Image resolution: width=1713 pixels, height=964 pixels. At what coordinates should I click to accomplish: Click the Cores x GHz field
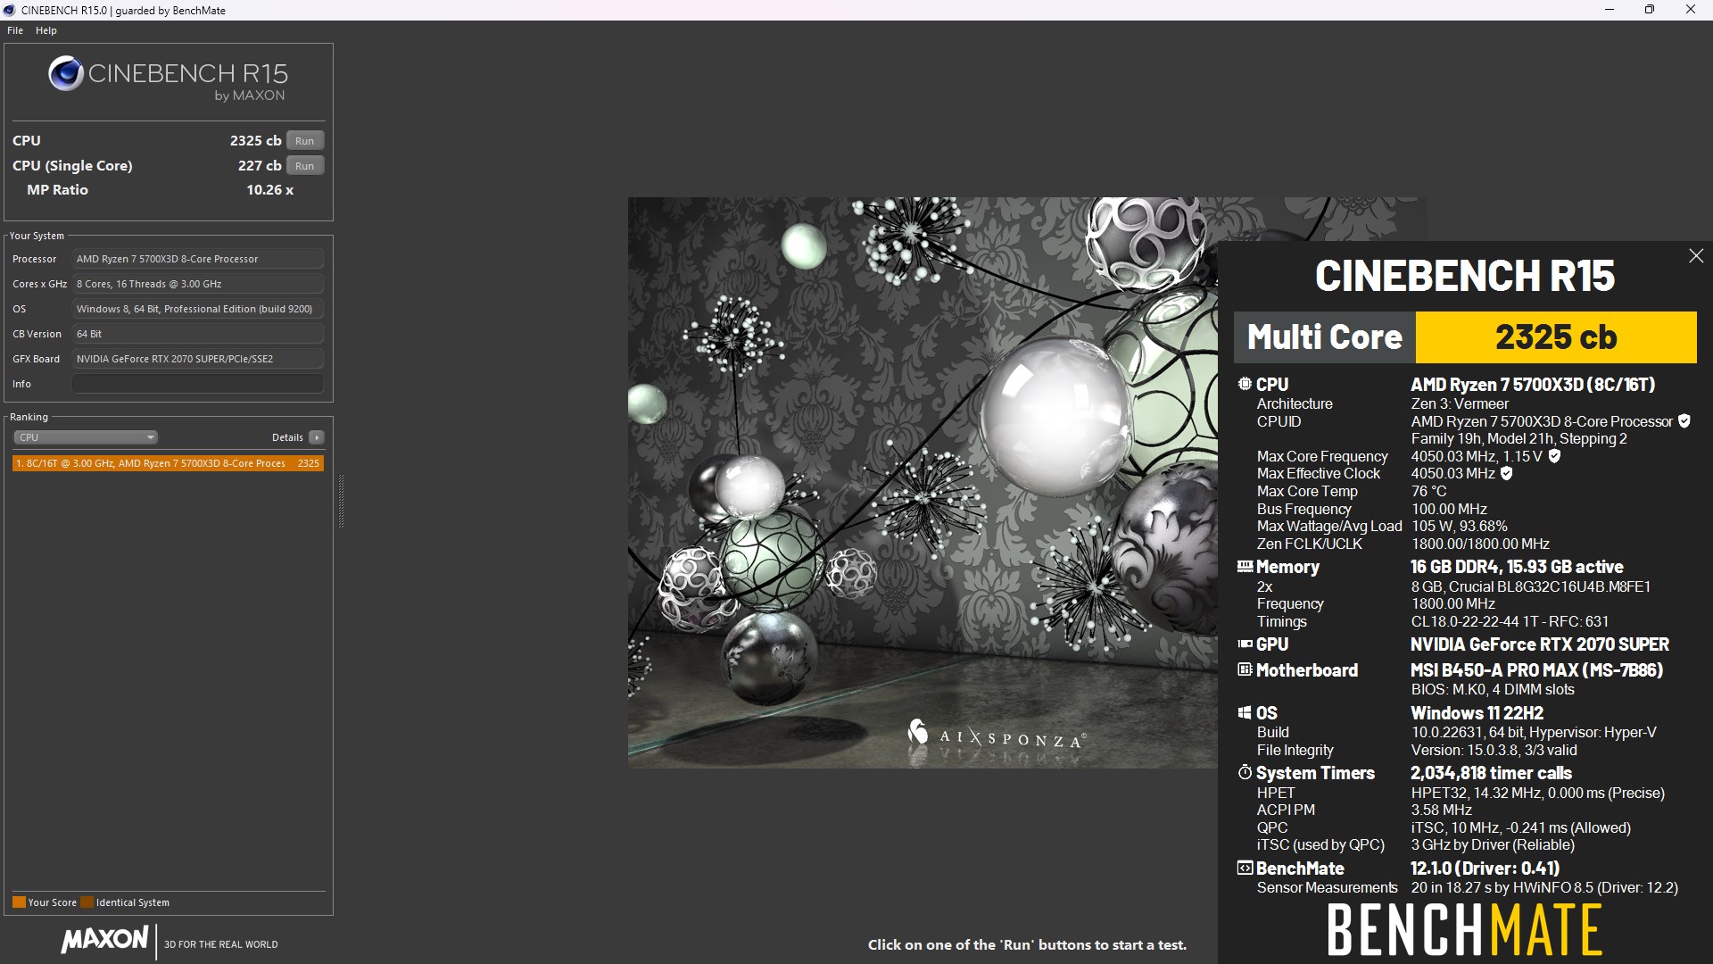(x=198, y=284)
